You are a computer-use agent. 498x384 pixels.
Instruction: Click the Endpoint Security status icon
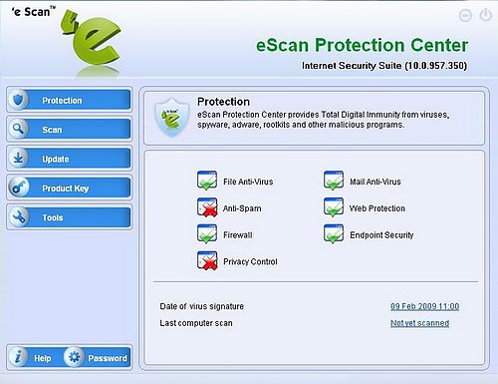click(334, 233)
